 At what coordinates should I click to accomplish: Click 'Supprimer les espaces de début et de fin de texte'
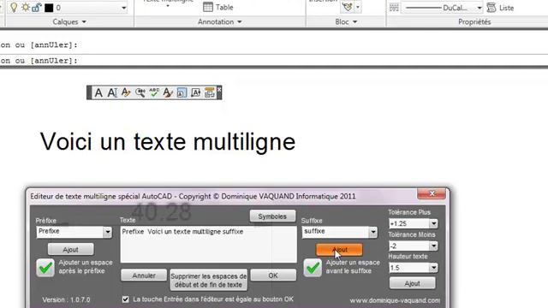tap(208, 280)
